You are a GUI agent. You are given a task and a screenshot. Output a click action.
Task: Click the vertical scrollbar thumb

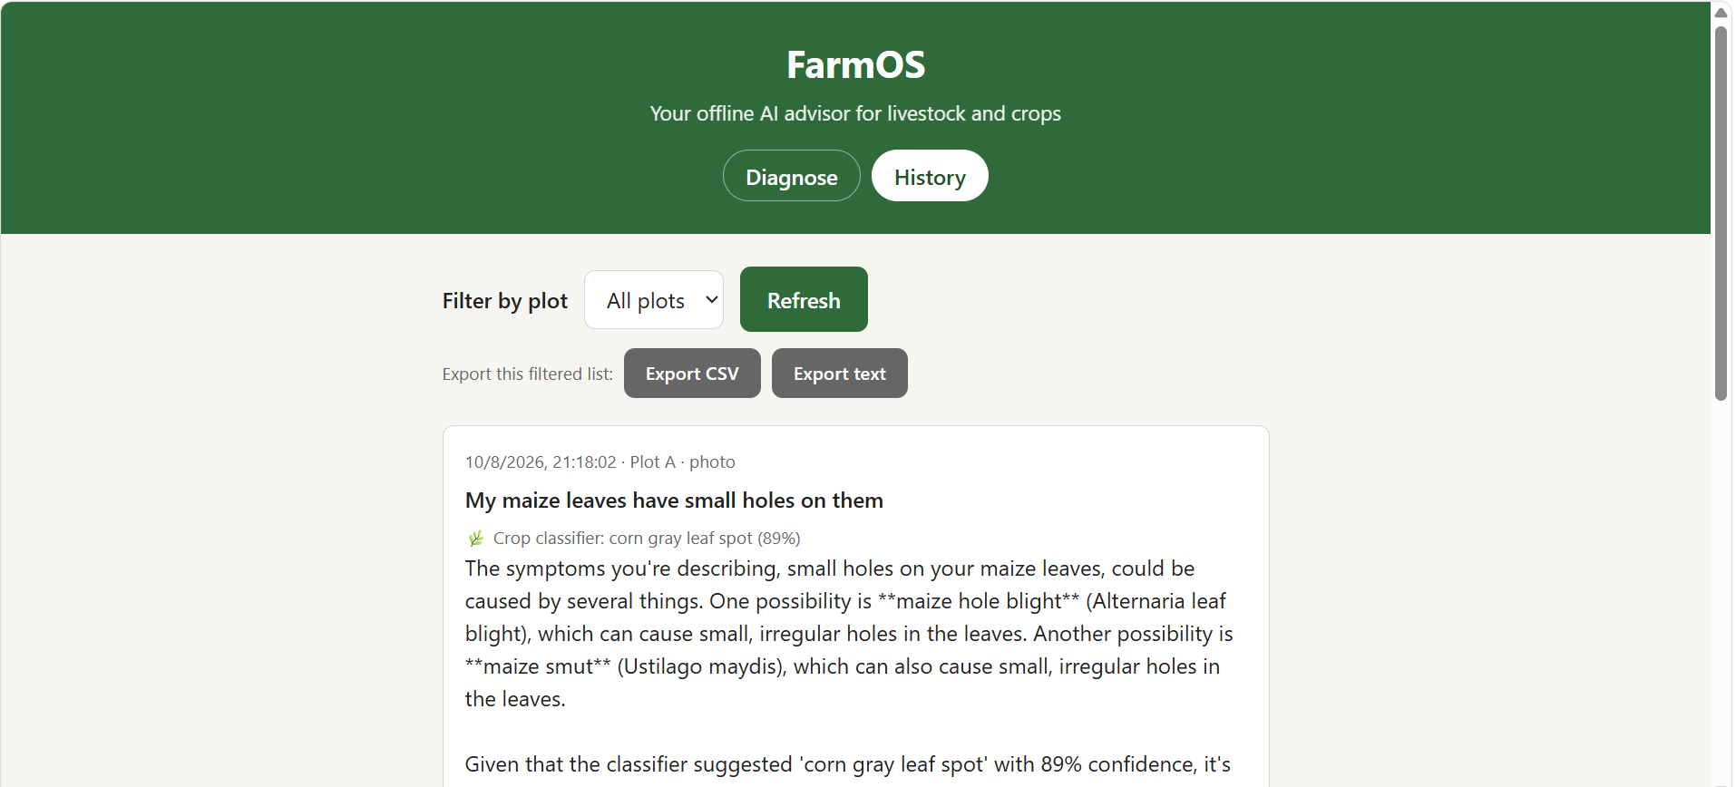[x=1721, y=213]
